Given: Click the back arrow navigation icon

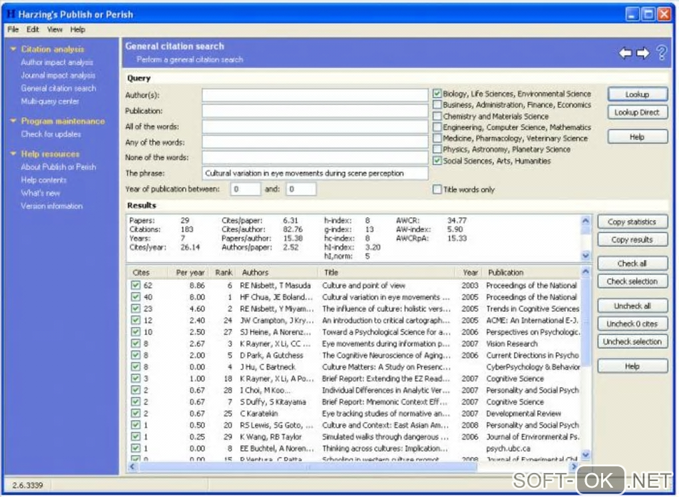Looking at the screenshot, I should pos(625,53).
